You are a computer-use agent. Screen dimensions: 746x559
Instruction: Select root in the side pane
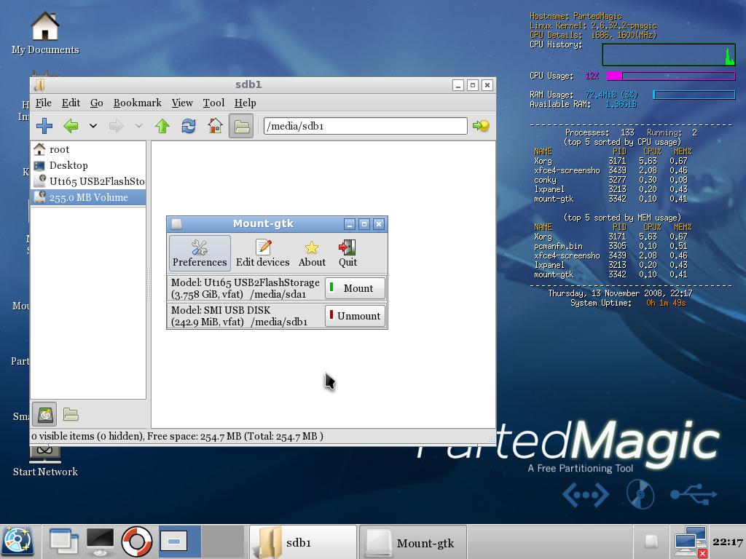click(88, 149)
